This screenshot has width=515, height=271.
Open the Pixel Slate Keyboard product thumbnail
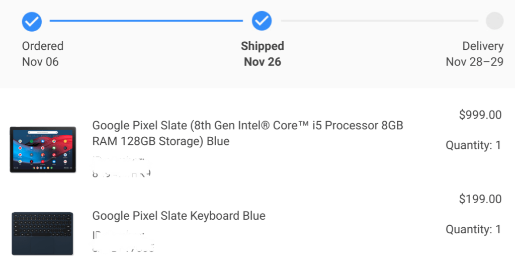click(42, 234)
